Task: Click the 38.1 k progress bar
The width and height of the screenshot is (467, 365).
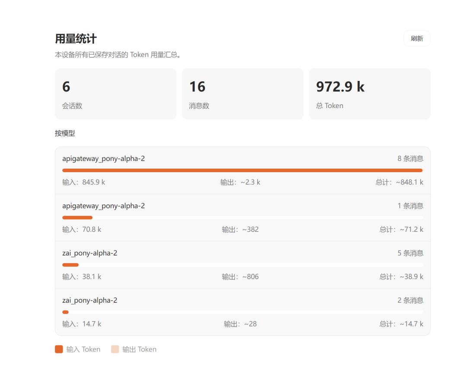Action: pos(70,264)
